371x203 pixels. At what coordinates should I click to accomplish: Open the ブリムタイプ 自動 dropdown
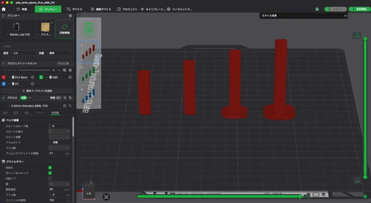click(x=59, y=142)
